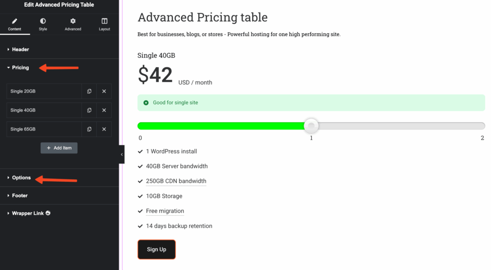491x270 pixels.
Task: Collapse the Pricing section
Action: 20,68
